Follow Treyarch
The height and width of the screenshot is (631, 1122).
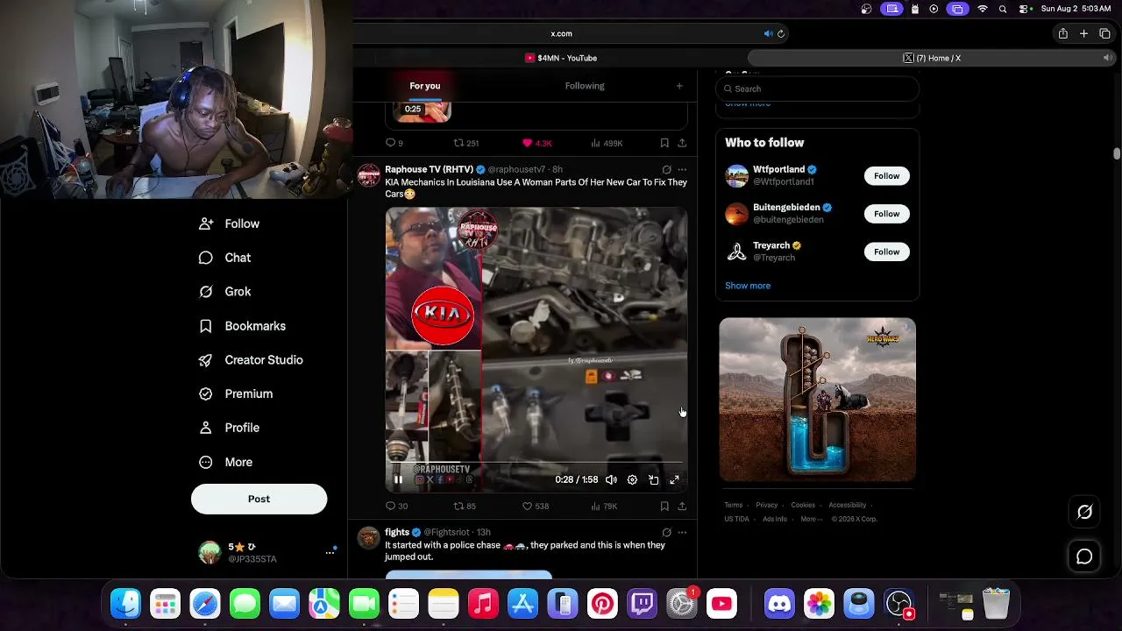tap(886, 252)
